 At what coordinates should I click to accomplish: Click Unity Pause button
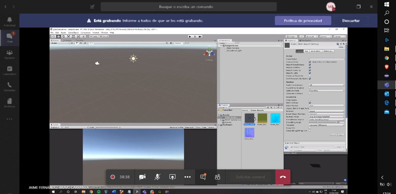coord(195,37)
